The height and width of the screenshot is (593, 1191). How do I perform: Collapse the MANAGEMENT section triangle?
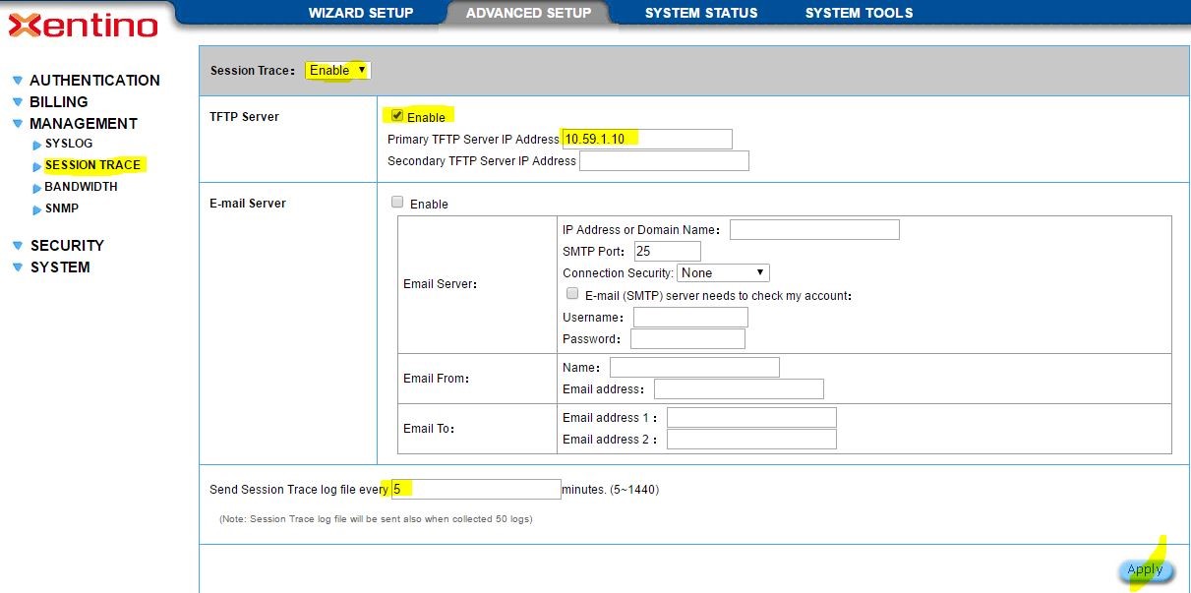coord(18,124)
